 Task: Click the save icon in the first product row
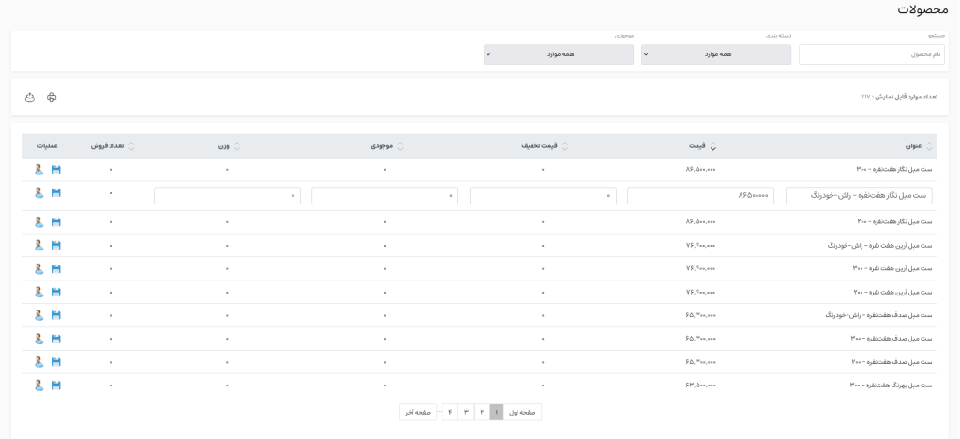click(x=56, y=170)
